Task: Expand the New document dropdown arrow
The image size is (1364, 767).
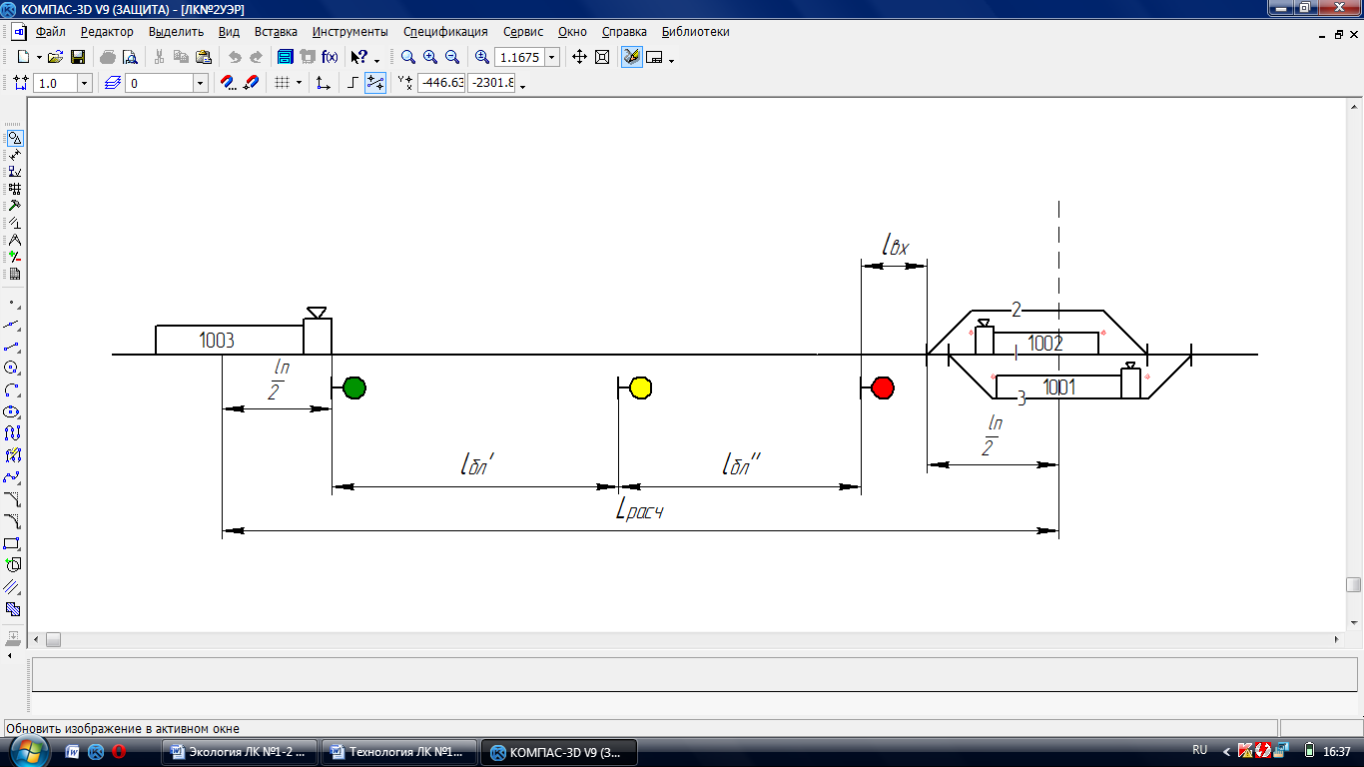Action: coord(39,58)
